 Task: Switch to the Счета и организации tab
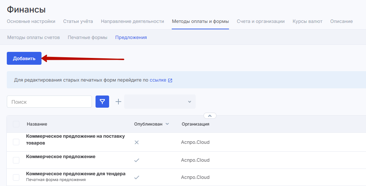coord(260,21)
